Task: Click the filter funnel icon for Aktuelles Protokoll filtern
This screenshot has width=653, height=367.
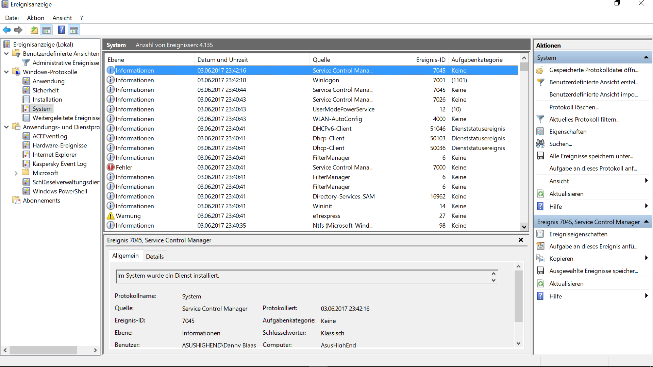Action: click(540, 119)
